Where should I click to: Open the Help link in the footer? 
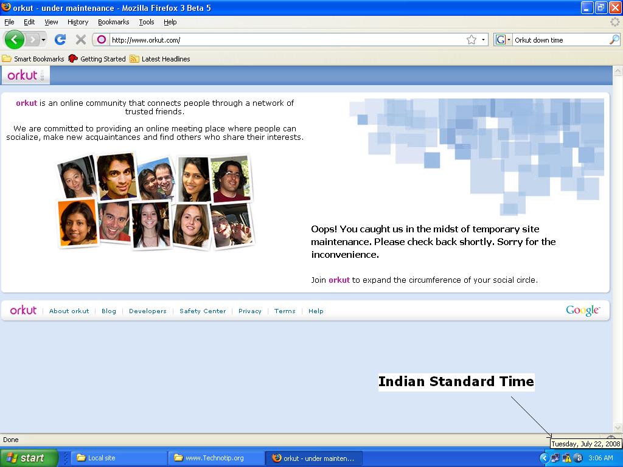tap(316, 311)
